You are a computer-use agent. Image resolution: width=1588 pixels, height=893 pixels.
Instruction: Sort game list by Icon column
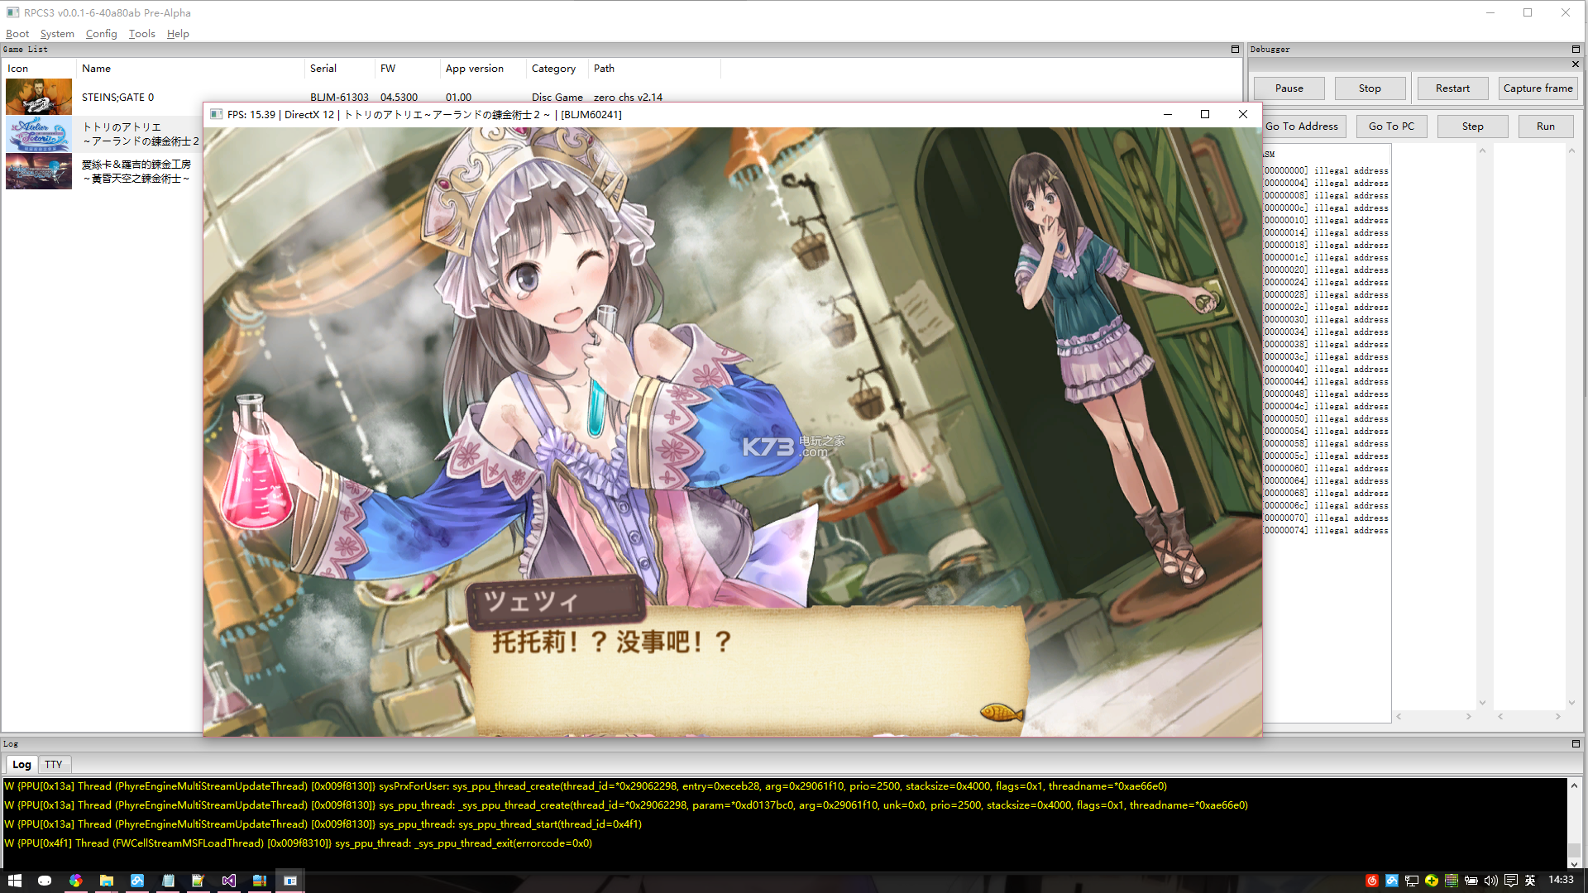(x=39, y=69)
